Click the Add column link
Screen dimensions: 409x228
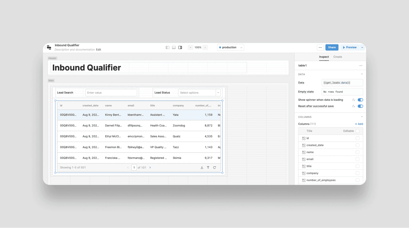pyautogui.click(x=359, y=124)
